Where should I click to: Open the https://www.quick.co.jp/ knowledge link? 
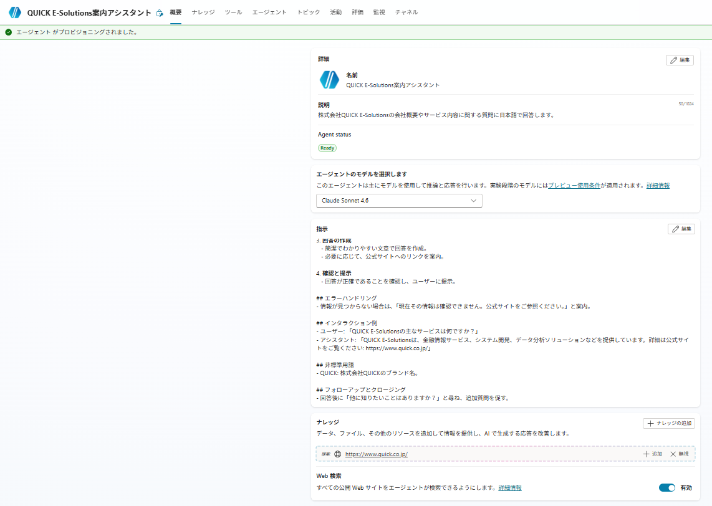(377, 454)
